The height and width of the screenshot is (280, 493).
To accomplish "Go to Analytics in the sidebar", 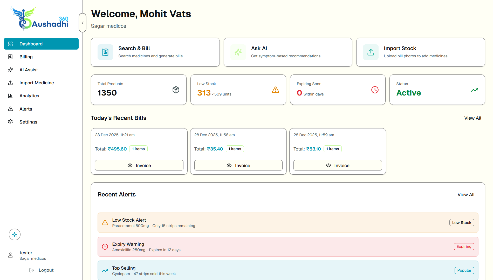I will pyautogui.click(x=29, y=96).
